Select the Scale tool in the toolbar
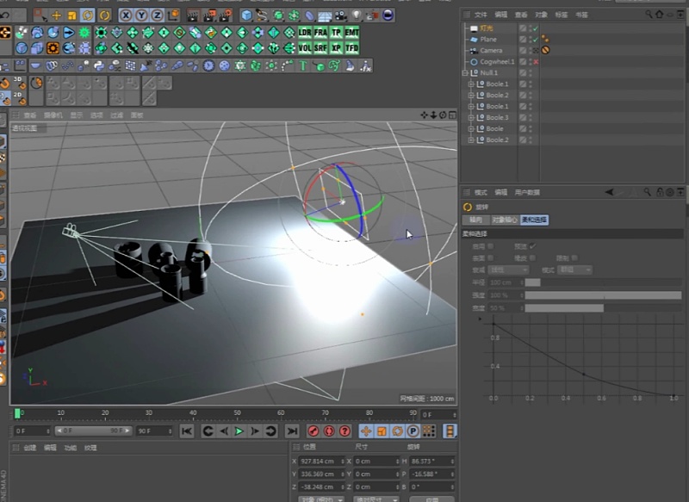This screenshot has height=502, width=689. pyautogui.click(x=72, y=15)
